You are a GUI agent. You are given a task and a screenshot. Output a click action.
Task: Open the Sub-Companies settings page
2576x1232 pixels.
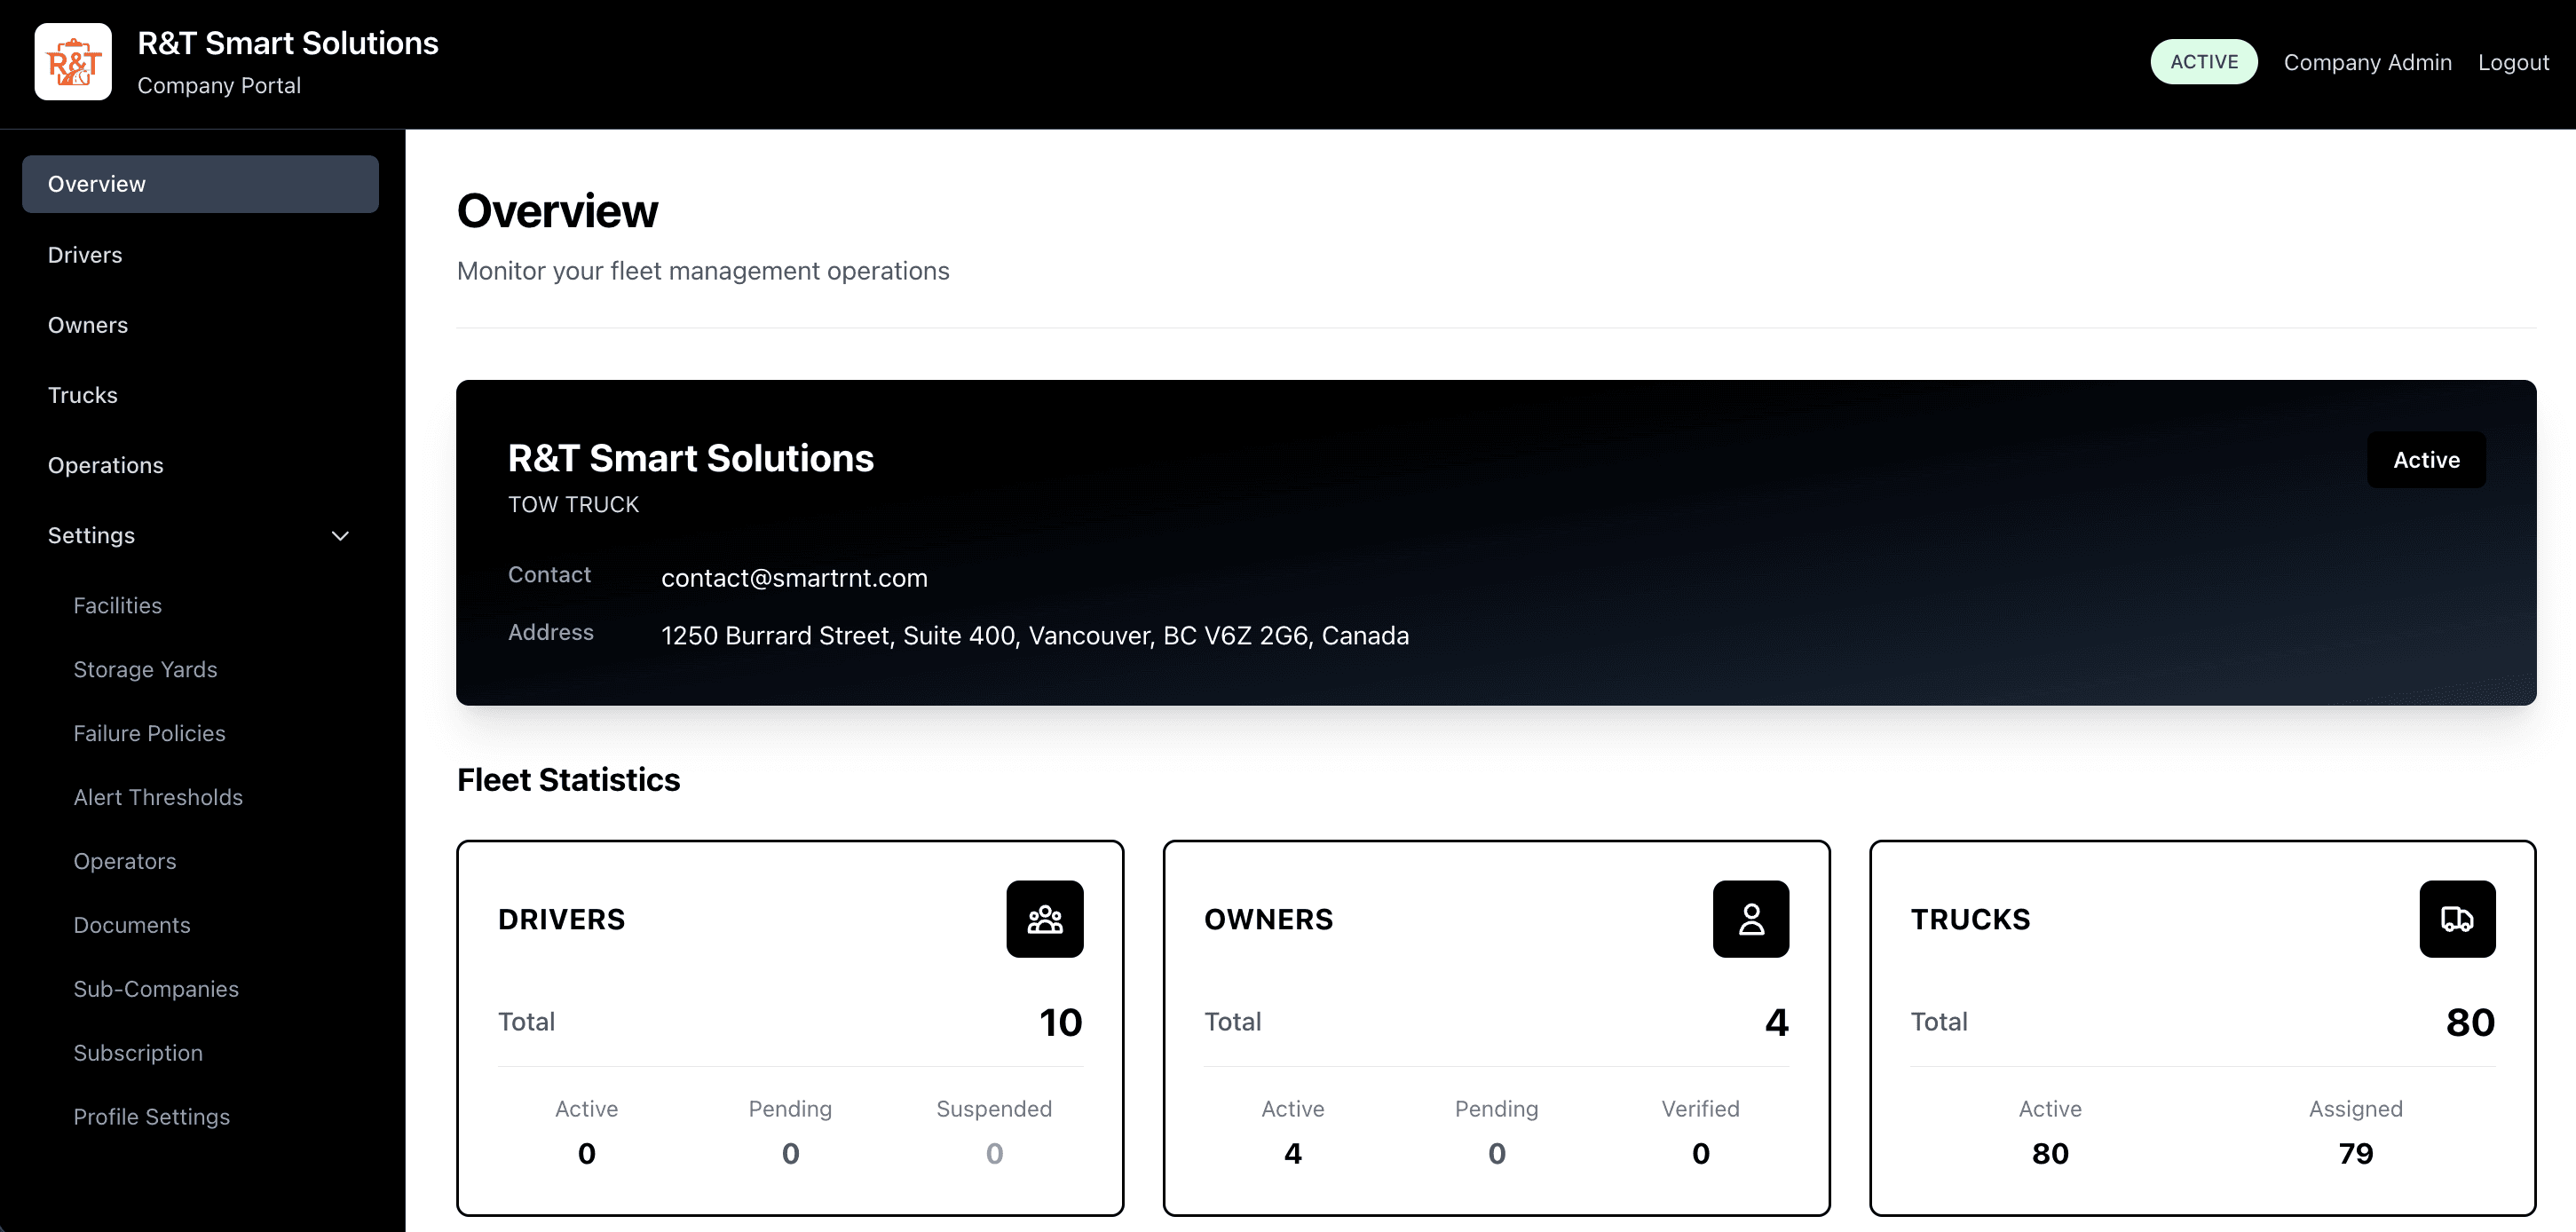coord(156,989)
